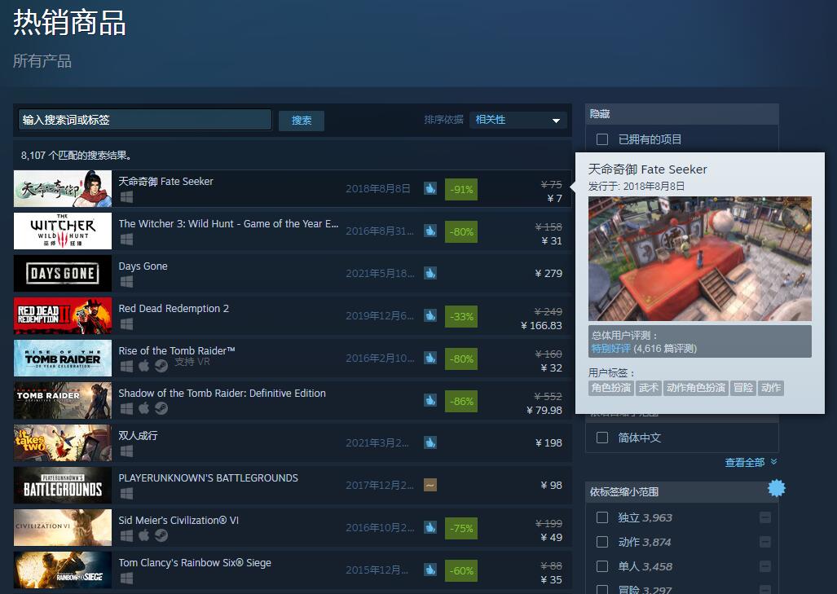
Task: Check the 已拥有的项目 checkbox
Action: click(x=602, y=139)
